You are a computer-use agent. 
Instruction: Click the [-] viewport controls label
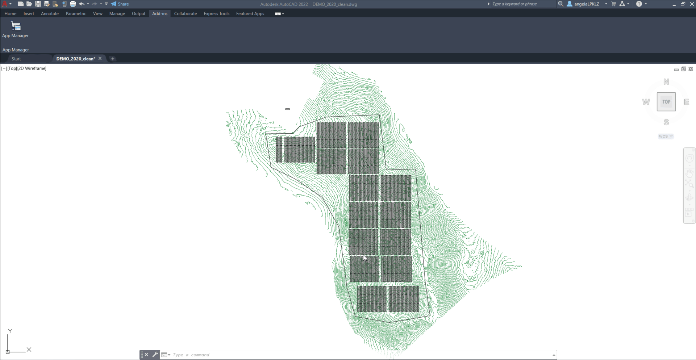[4, 68]
